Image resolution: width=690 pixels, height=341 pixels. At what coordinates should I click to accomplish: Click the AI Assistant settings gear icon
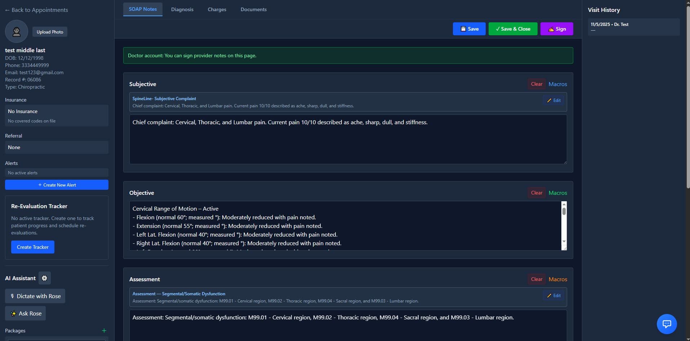pos(44,278)
